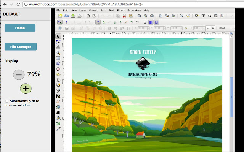This screenshot has height=152, width=244.
Task: Choose the Ellipse circle tool
Action: pyautogui.click(x=58, y=69)
